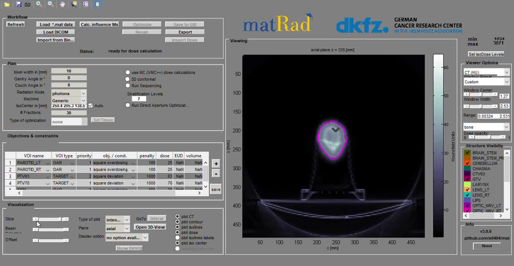Open the Radiation Mode dropdown showing photons

tap(69, 93)
